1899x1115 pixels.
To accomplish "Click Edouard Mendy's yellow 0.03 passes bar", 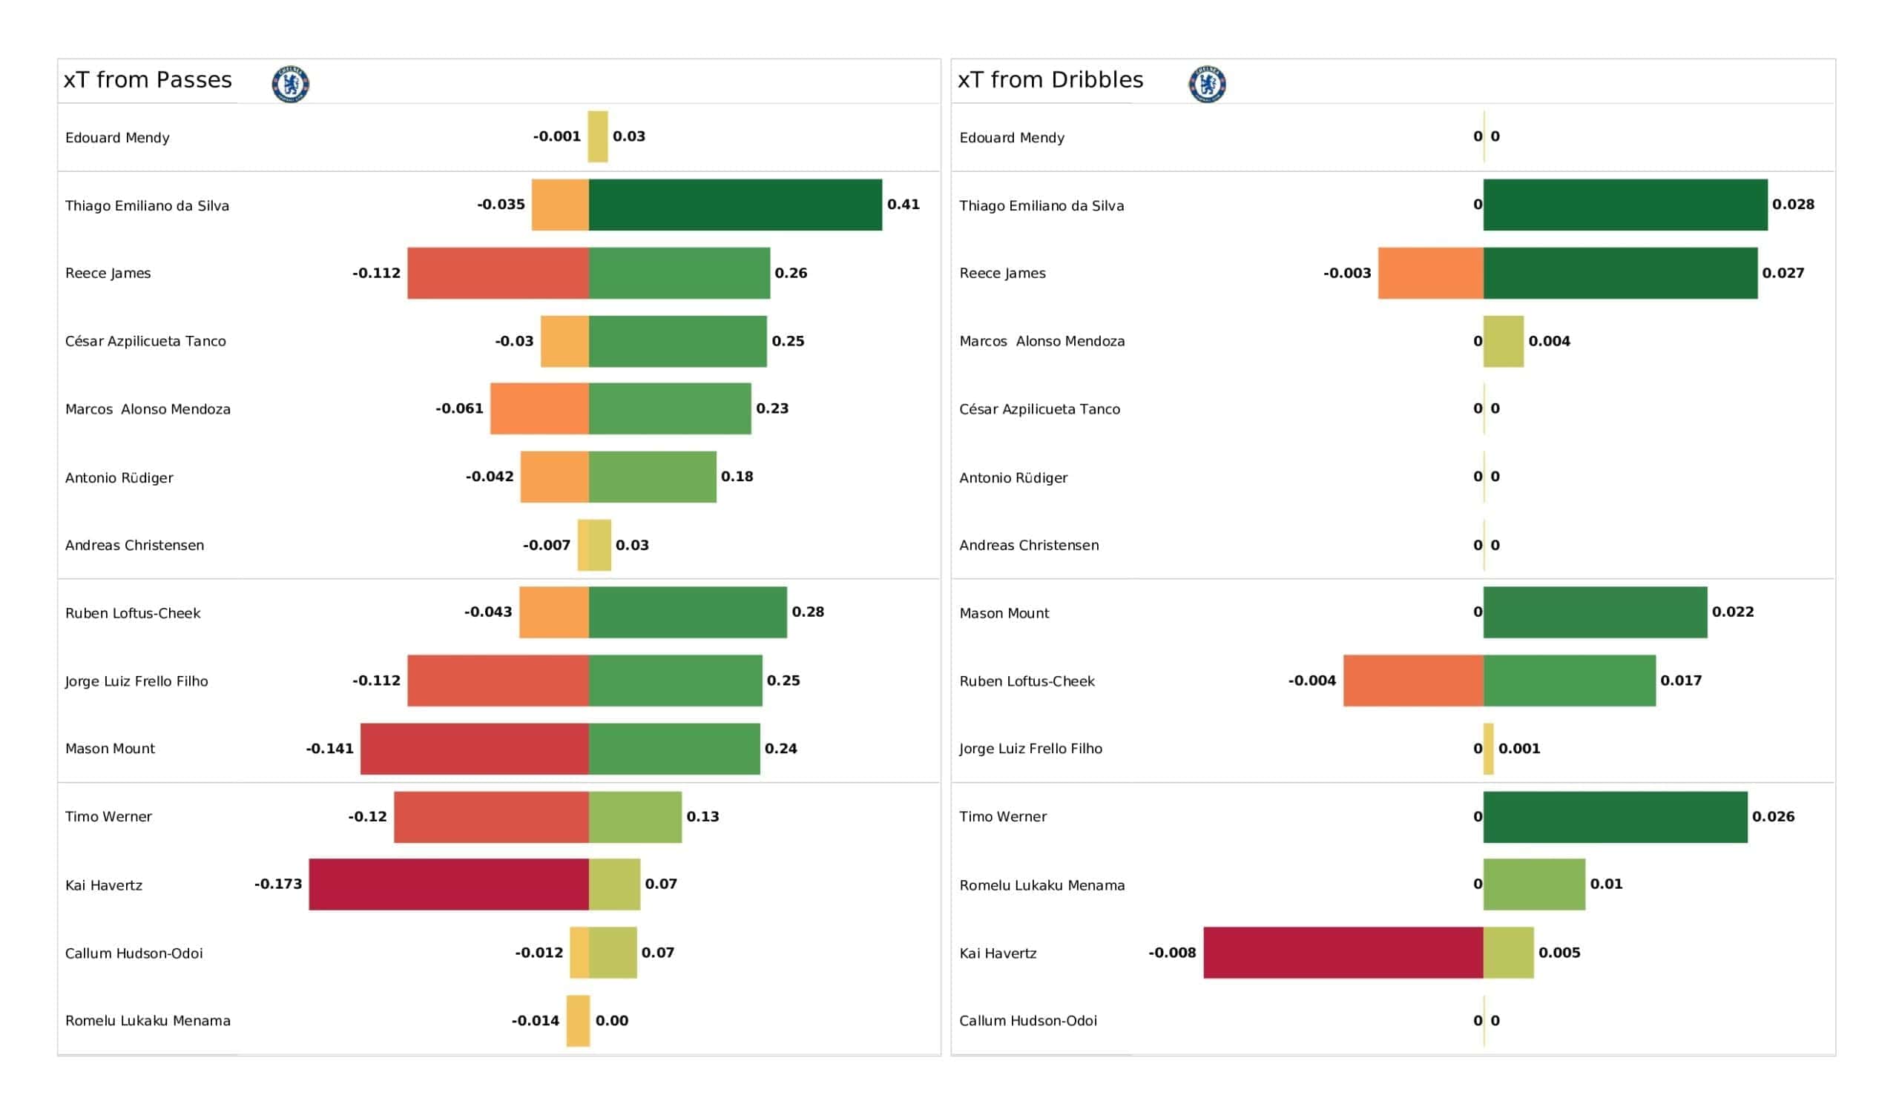I will coord(598,137).
